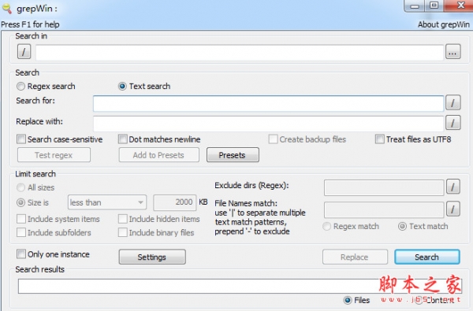Open the less than size dropdown
Screen dimensions: 473x311
click(107, 202)
